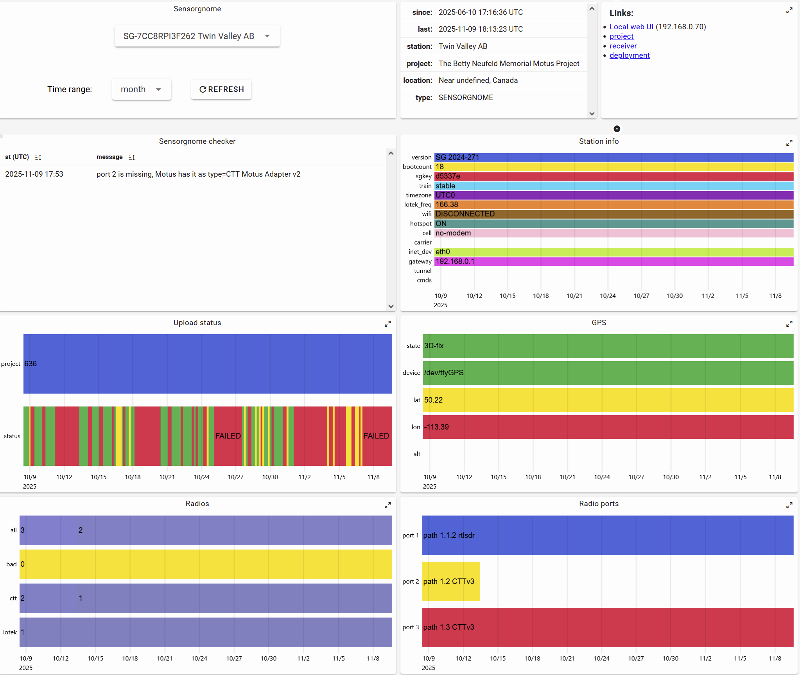
Task: Open the deployment link
Action: click(x=629, y=56)
